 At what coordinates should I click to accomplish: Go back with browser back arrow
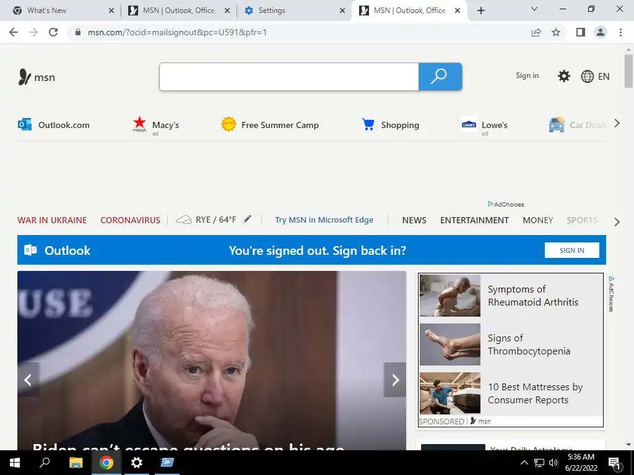pyautogui.click(x=14, y=32)
